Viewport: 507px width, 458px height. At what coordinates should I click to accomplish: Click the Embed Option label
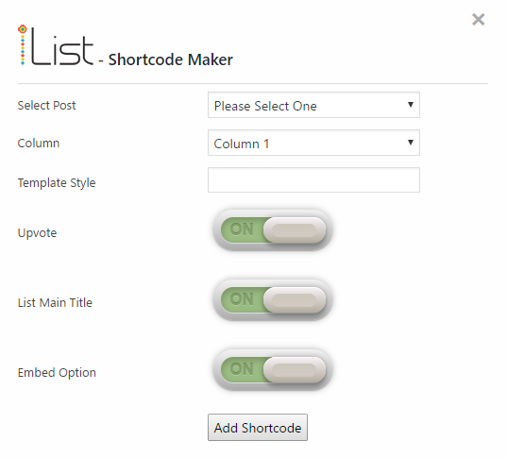pyautogui.click(x=57, y=373)
